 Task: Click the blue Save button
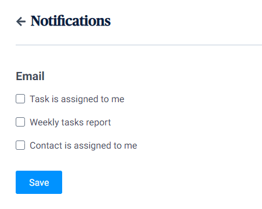[39, 182]
